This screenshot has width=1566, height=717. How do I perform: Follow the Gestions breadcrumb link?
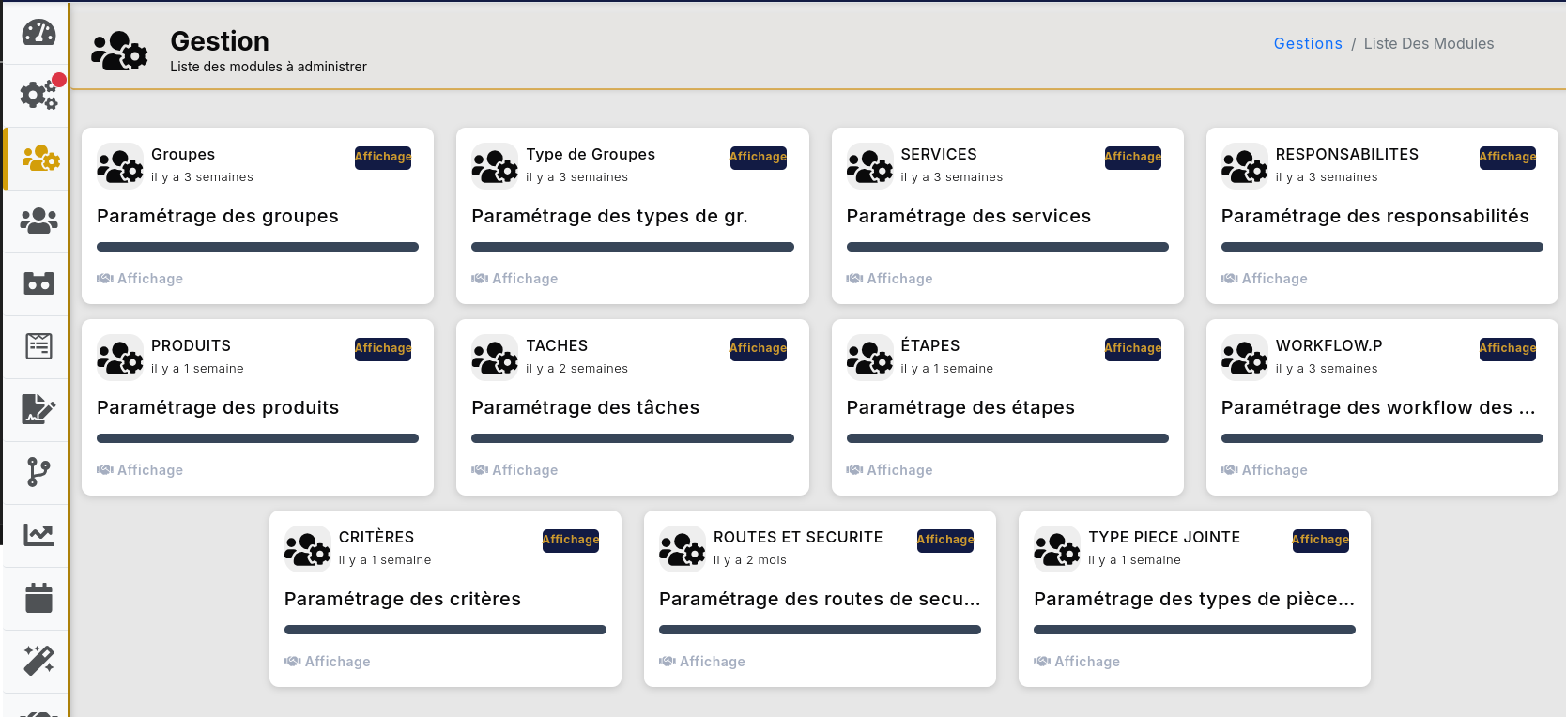(1308, 43)
